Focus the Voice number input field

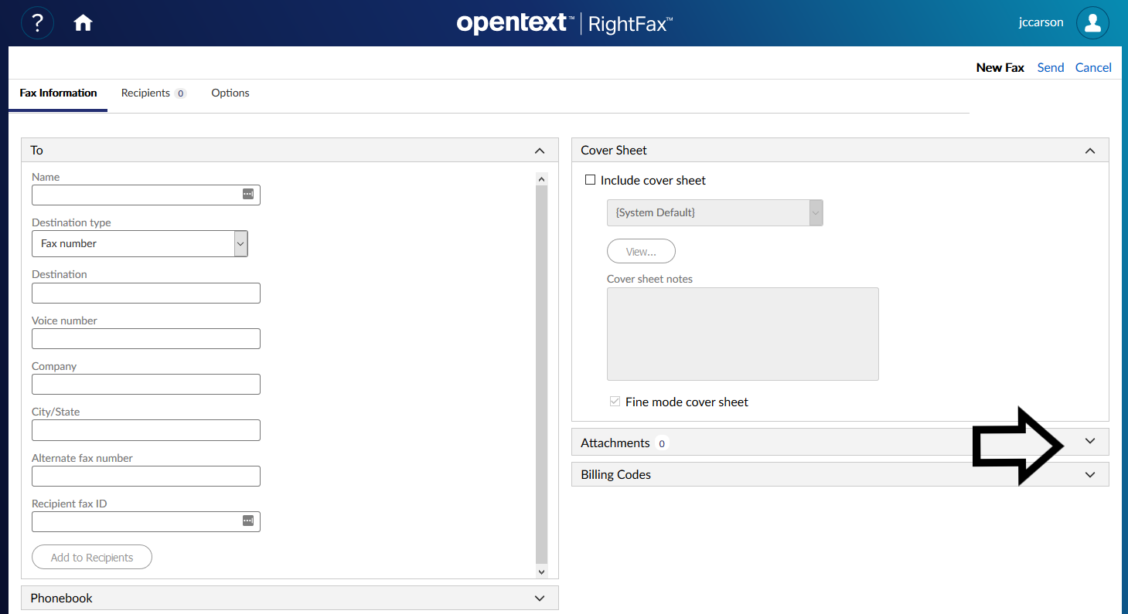coord(146,338)
